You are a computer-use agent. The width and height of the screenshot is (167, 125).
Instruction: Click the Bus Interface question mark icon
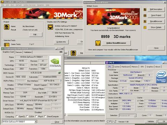coord(61,81)
